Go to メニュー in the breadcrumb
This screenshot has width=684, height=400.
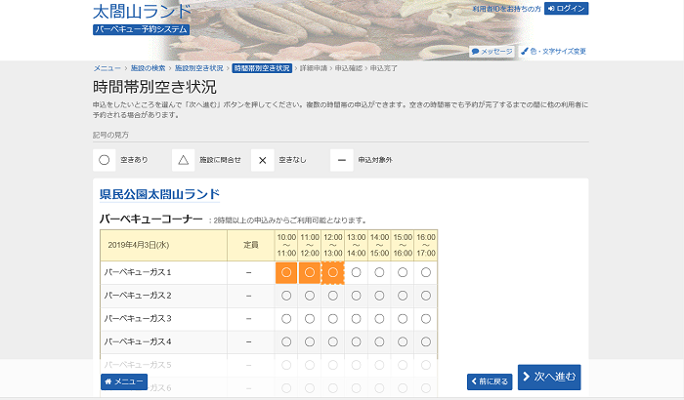[x=107, y=68]
